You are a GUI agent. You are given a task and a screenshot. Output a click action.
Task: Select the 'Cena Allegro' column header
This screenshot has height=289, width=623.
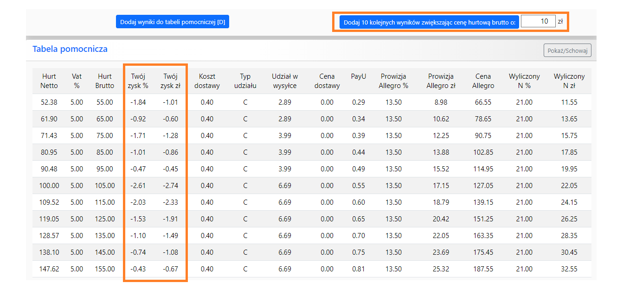(x=483, y=81)
